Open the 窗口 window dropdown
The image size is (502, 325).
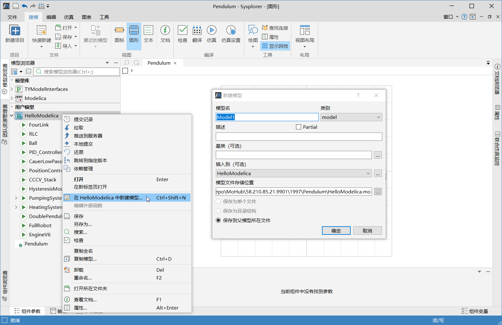click(x=451, y=17)
